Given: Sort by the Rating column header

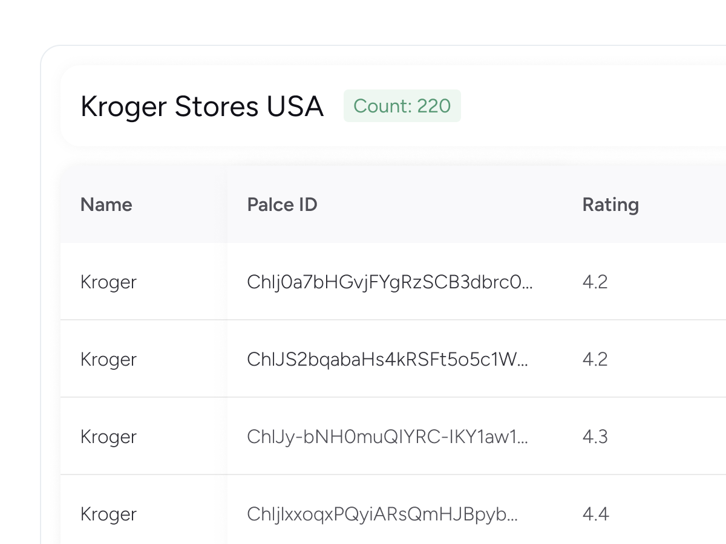Looking at the screenshot, I should coord(610,205).
